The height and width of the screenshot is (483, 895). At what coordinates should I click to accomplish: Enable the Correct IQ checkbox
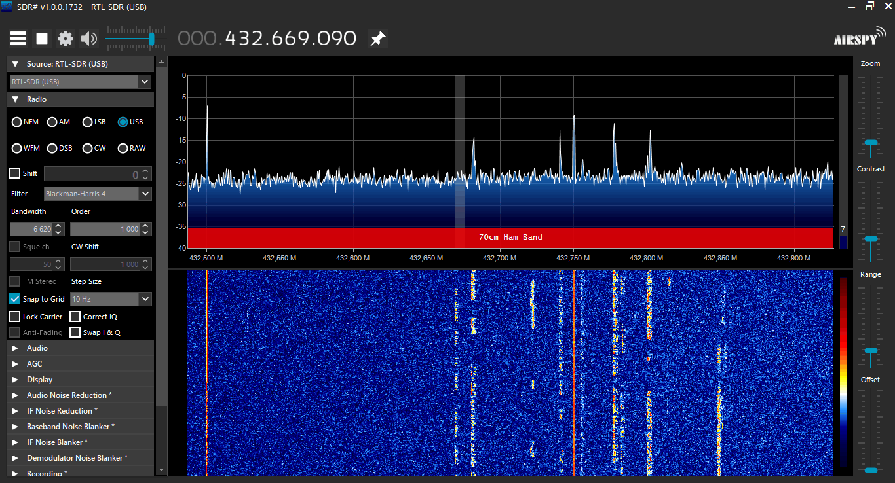pyautogui.click(x=75, y=317)
